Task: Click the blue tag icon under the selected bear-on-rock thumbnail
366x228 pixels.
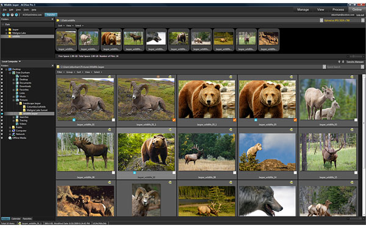Action: click(134, 173)
